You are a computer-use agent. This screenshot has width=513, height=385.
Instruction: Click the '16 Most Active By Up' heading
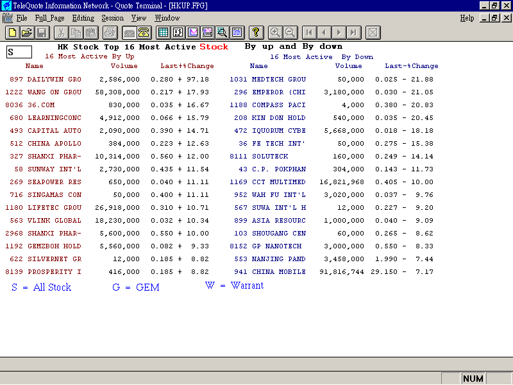tap(90, 56)
